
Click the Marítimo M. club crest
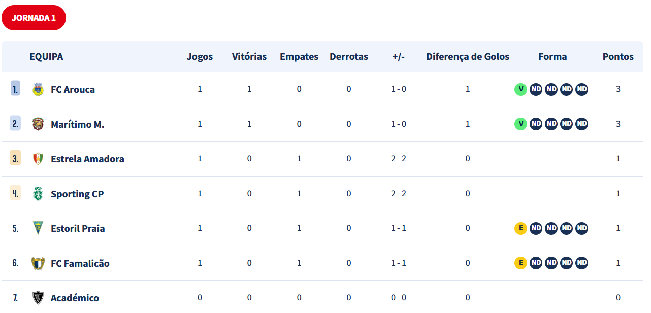pos(38,124)
